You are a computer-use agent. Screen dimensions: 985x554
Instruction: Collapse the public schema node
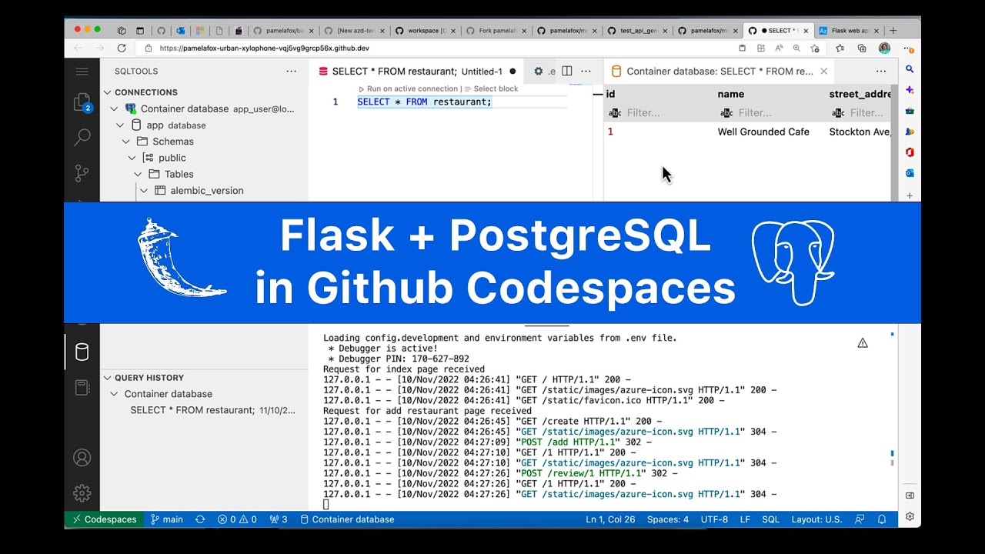coord(132,158)
